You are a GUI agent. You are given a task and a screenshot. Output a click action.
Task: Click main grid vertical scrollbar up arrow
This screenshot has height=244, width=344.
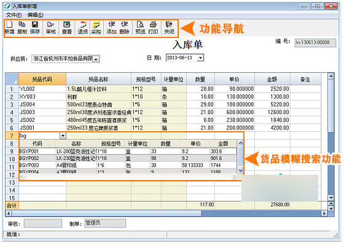click(x=331, y=76)
